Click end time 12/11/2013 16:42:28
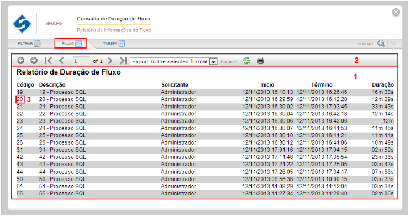Screen dimensions: 410x217 [322, 99]
